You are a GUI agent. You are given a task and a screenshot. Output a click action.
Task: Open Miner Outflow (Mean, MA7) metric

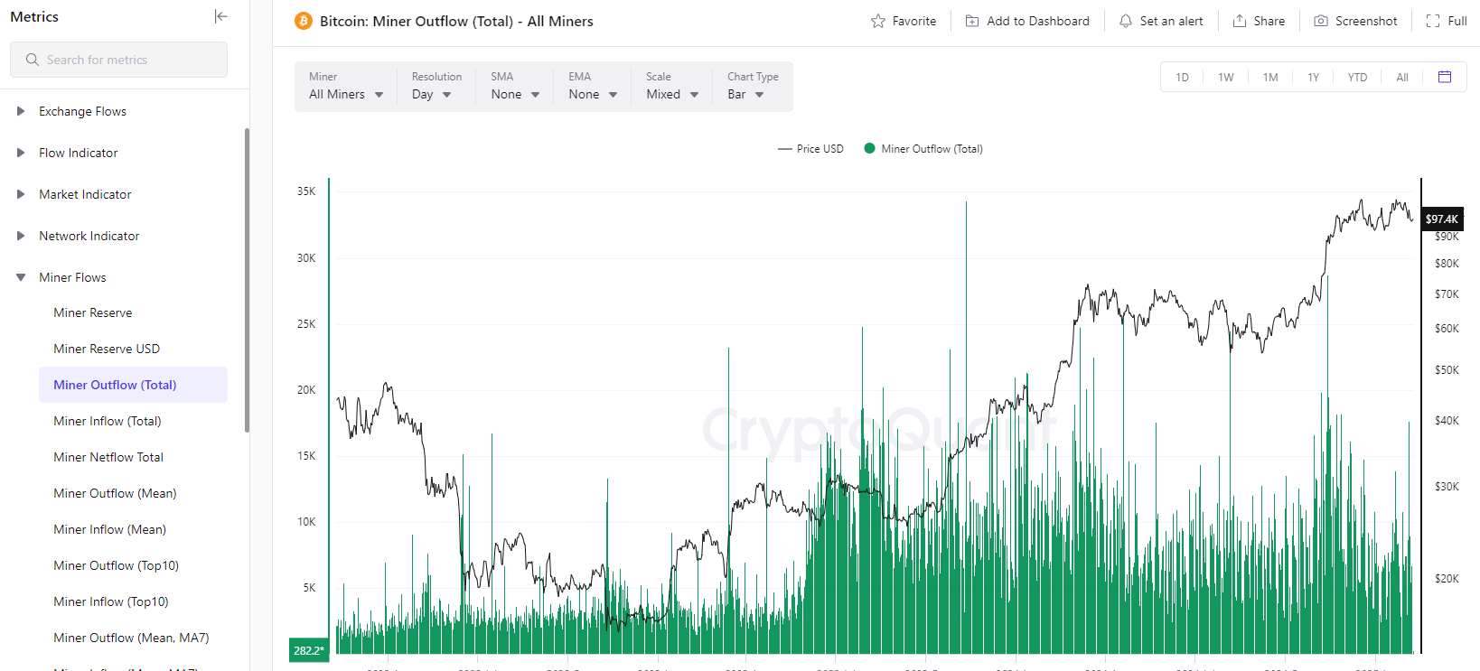pos(131,638)
